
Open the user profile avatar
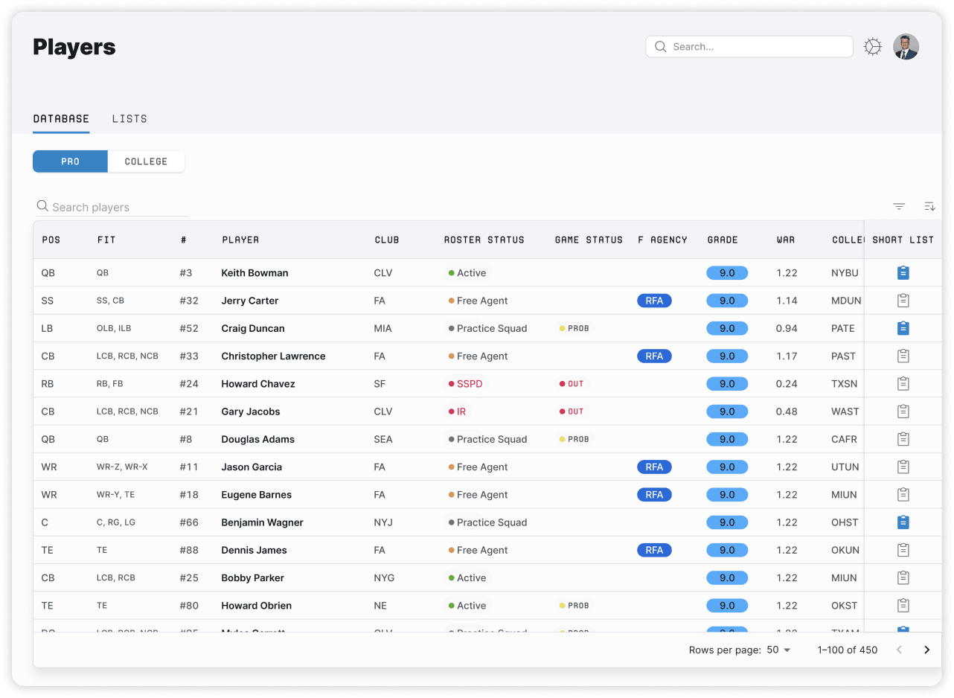click(x=906, y=47)
